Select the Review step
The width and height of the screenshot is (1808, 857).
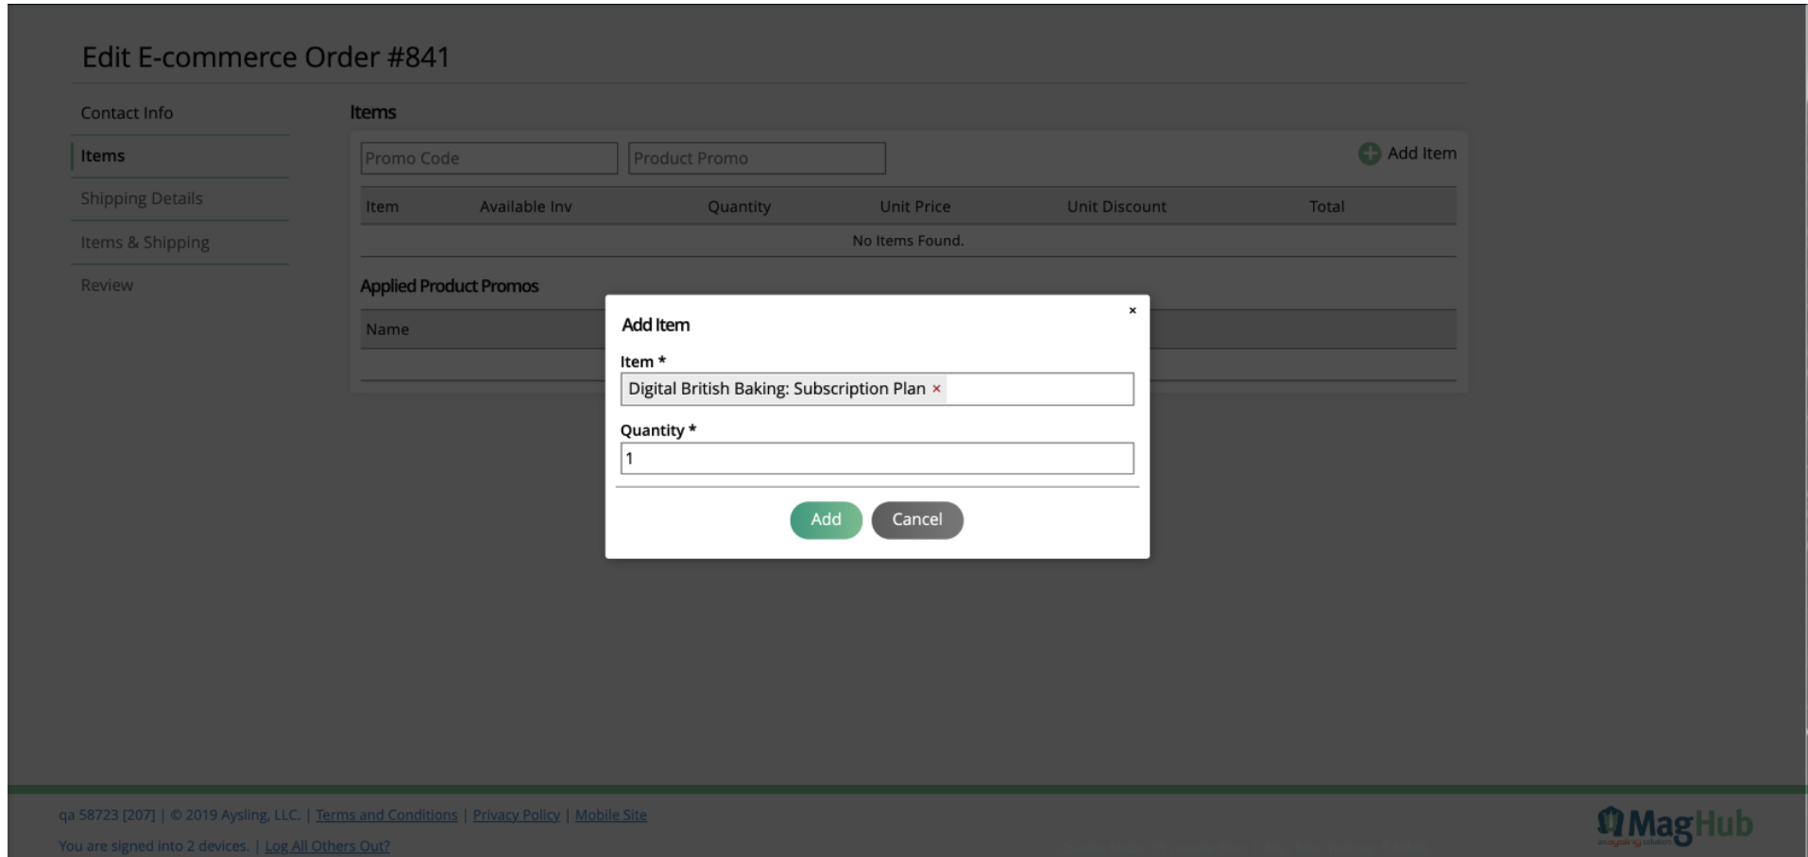point(107,284)
